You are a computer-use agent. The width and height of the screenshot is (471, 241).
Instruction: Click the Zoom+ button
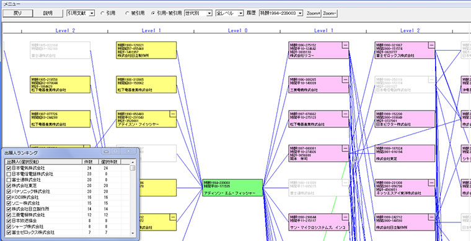point(314,14)
